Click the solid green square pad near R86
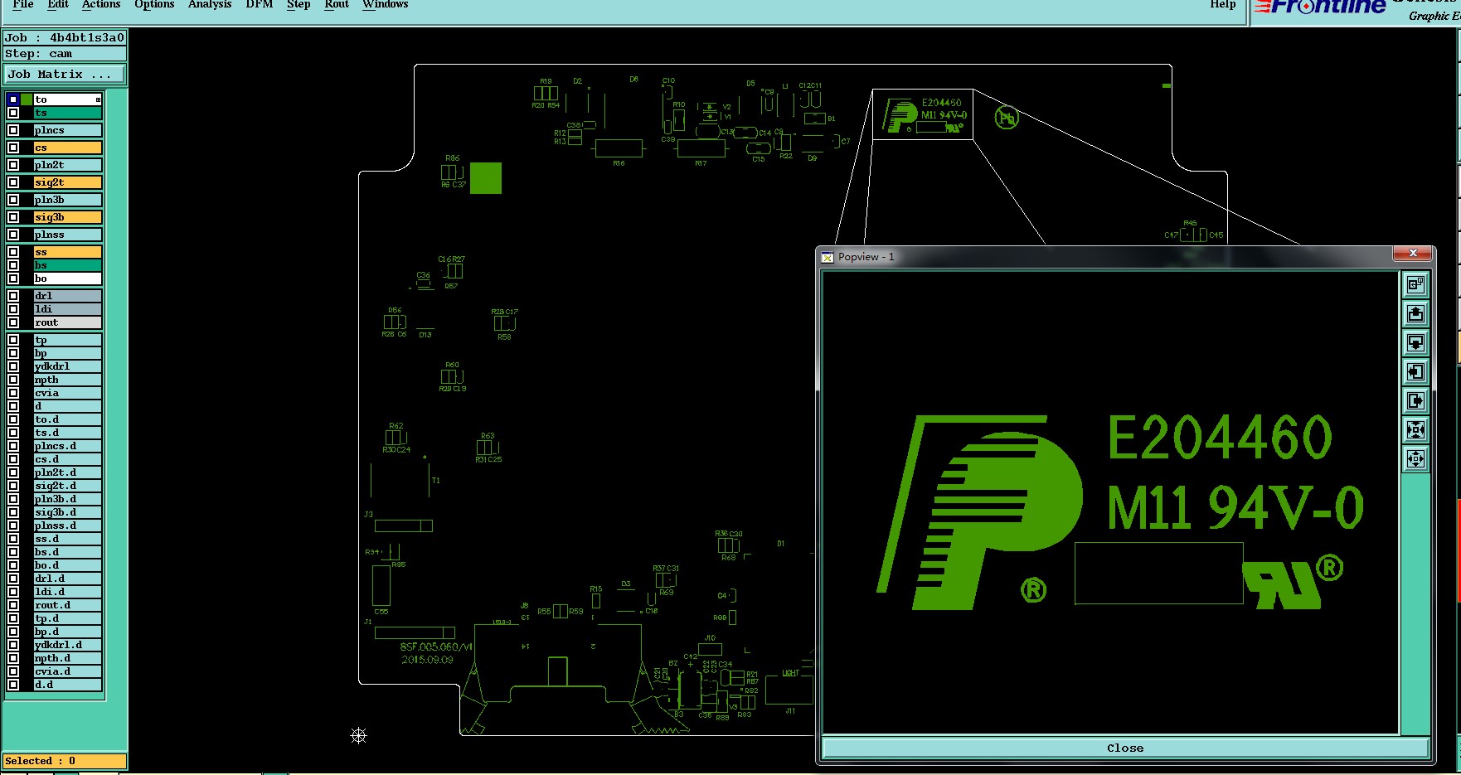Image resolution: width=1461 pixels, height=775 pixels. (x=485, y=178)
